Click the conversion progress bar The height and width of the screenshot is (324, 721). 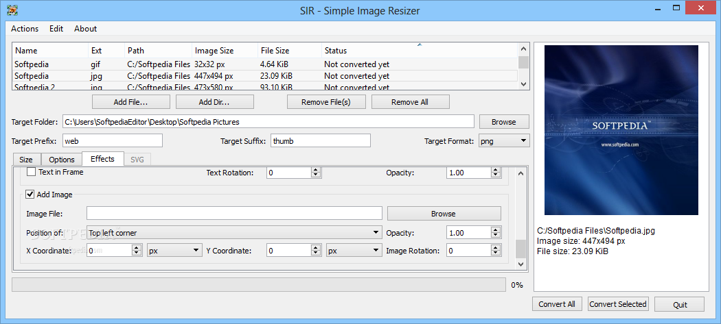tap(259, 284)
